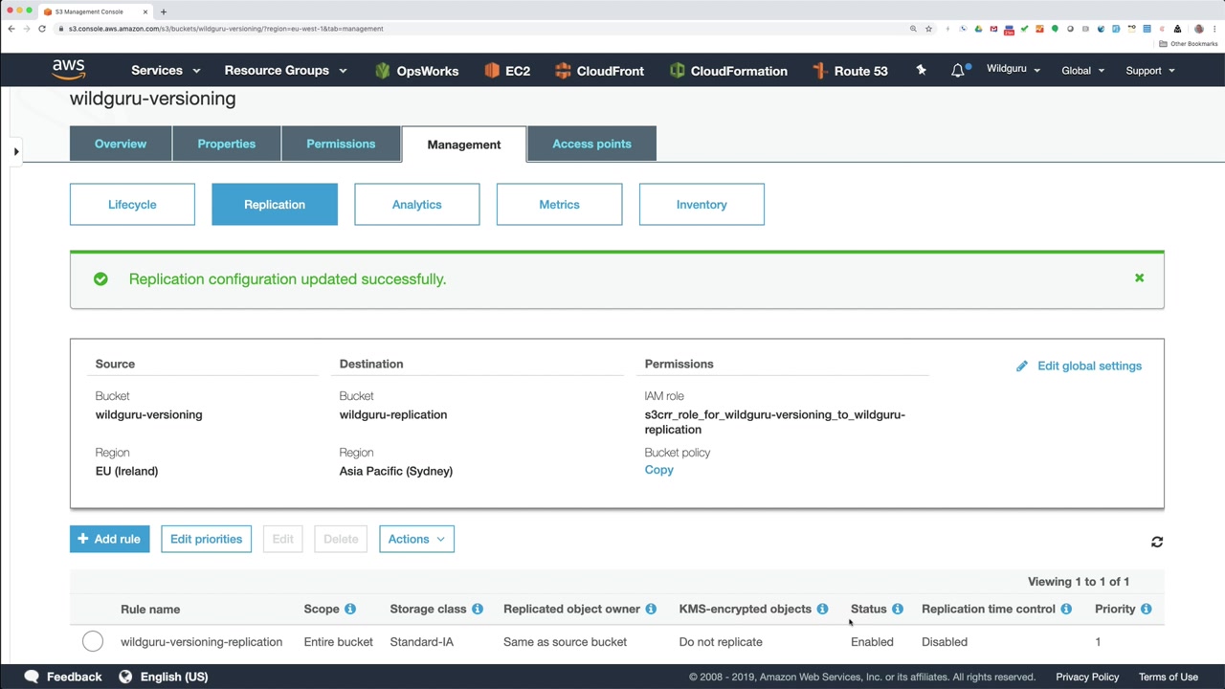The height and width of the screenshot is (689, 1225).
Task: Copy the bucket policy link
Action: click(x=659, y=470)
